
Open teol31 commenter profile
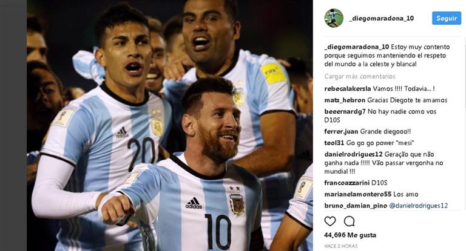coord(334,143)
